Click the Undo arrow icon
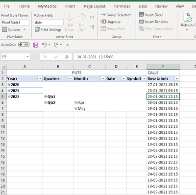This screenshot has height=195, width=196. (44, 45)
